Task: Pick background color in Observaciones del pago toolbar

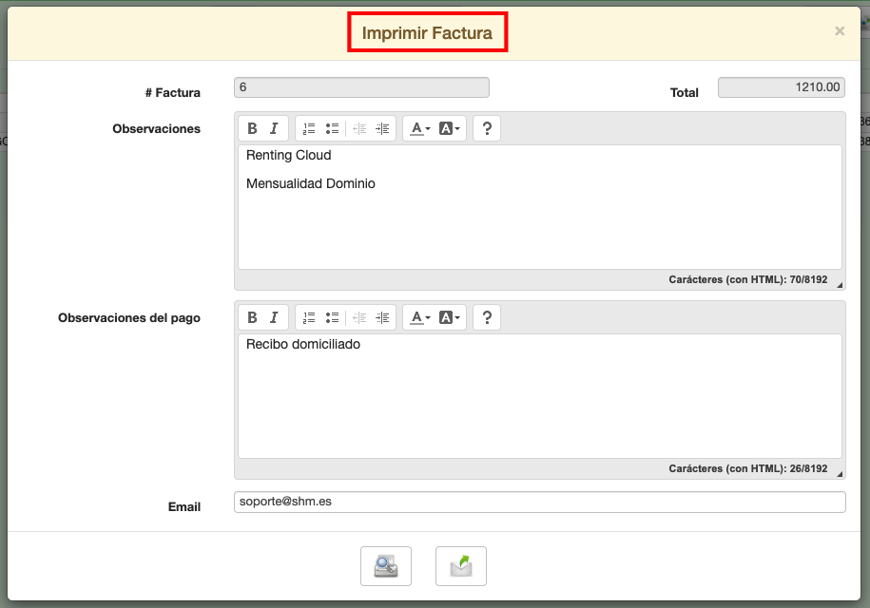Action: pyautogui.click(x=450, y=317)
